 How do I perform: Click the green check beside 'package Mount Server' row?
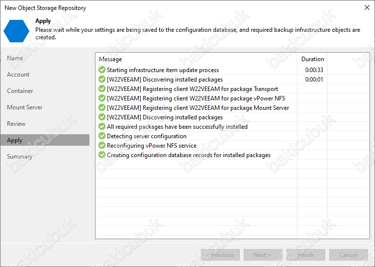coord(102,107)
